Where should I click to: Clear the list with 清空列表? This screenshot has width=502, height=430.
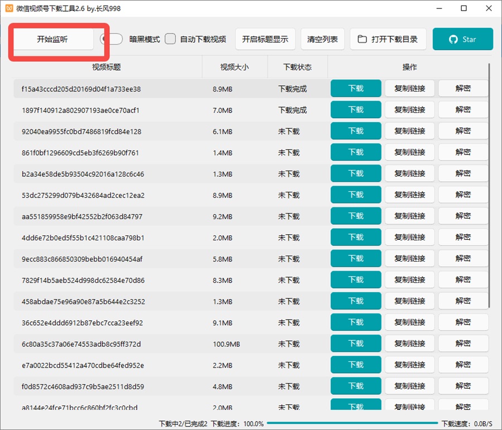click(x=322, y=39)
